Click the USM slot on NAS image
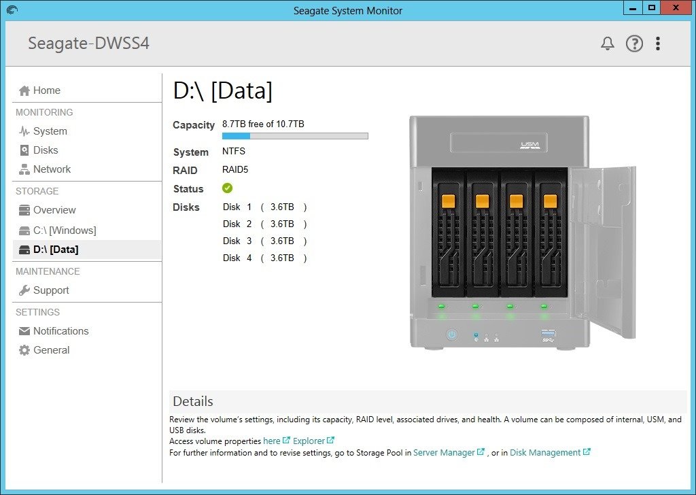This screenshot has height=495, width=696. [x=498, y=143]
